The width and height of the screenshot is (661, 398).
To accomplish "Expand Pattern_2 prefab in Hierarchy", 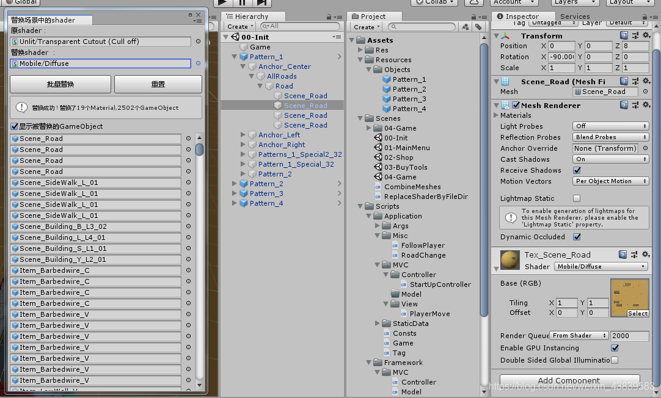I will (x=235, y=184).
